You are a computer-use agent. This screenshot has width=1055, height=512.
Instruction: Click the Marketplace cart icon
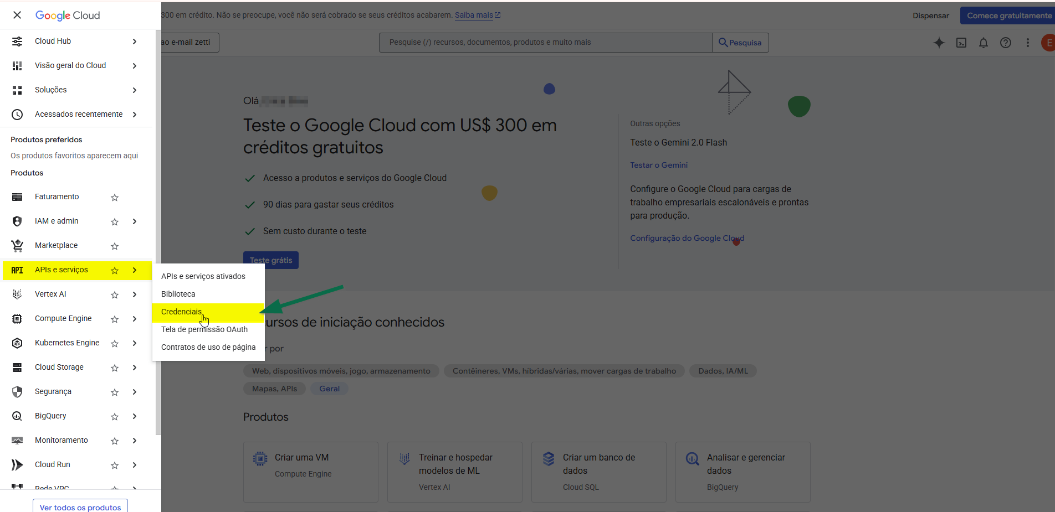17,246
